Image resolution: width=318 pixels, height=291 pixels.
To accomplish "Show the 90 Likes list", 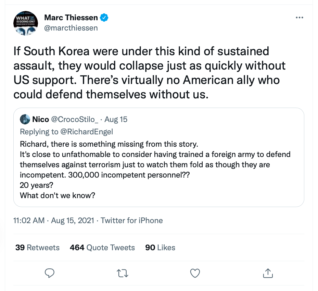I will pos(160,247).
